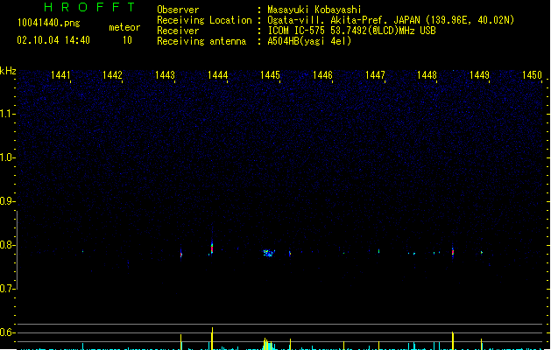The image size is (551, 350).
Task: Select the Receiving Location label
Action: 204,20
